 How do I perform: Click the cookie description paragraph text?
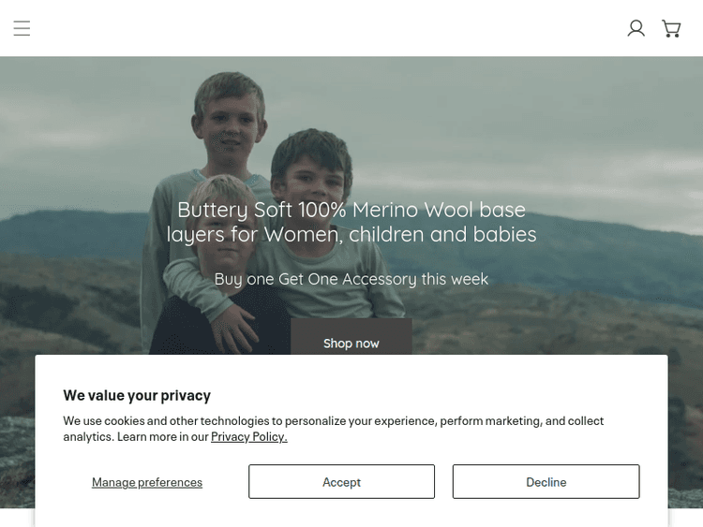tap(333, 421)
